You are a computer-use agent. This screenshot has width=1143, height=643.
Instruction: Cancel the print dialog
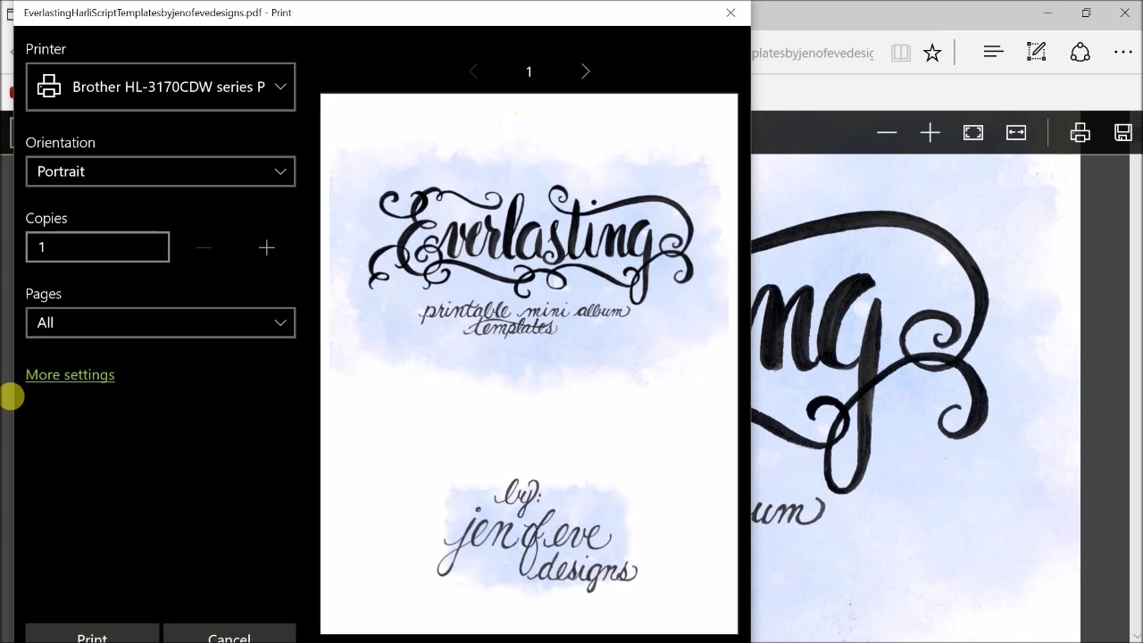tap(229, 633)
